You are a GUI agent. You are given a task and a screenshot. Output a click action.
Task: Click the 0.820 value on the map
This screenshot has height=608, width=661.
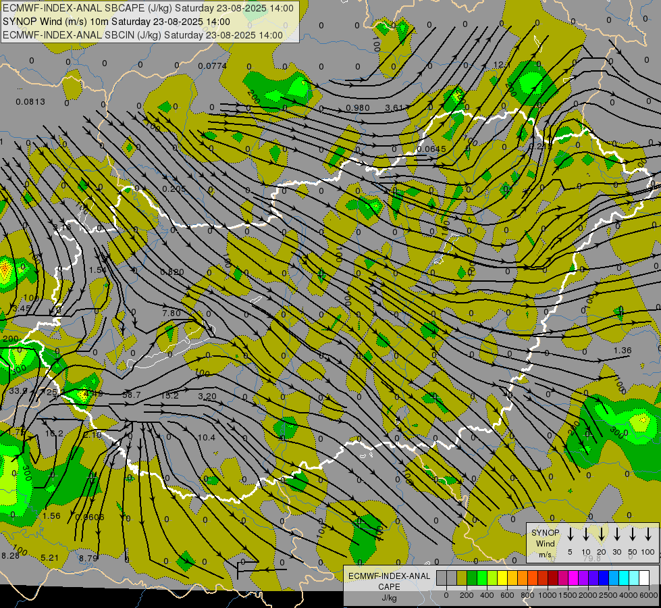coord(172,272)
